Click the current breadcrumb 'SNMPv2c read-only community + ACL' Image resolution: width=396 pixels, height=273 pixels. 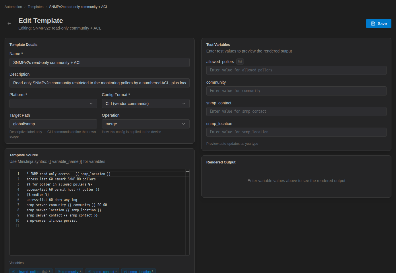[x=79, y=7]
